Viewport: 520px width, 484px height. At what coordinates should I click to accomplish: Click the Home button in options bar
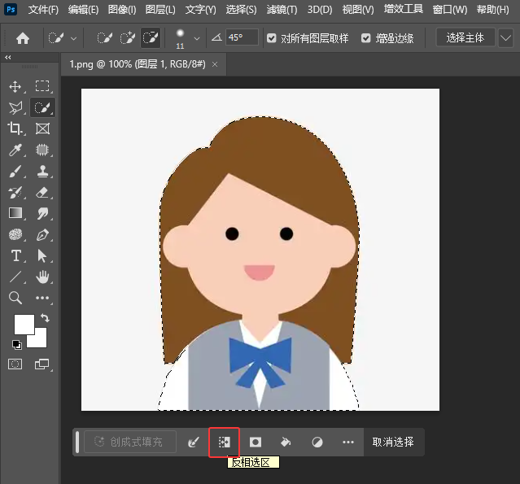point(23,38)
